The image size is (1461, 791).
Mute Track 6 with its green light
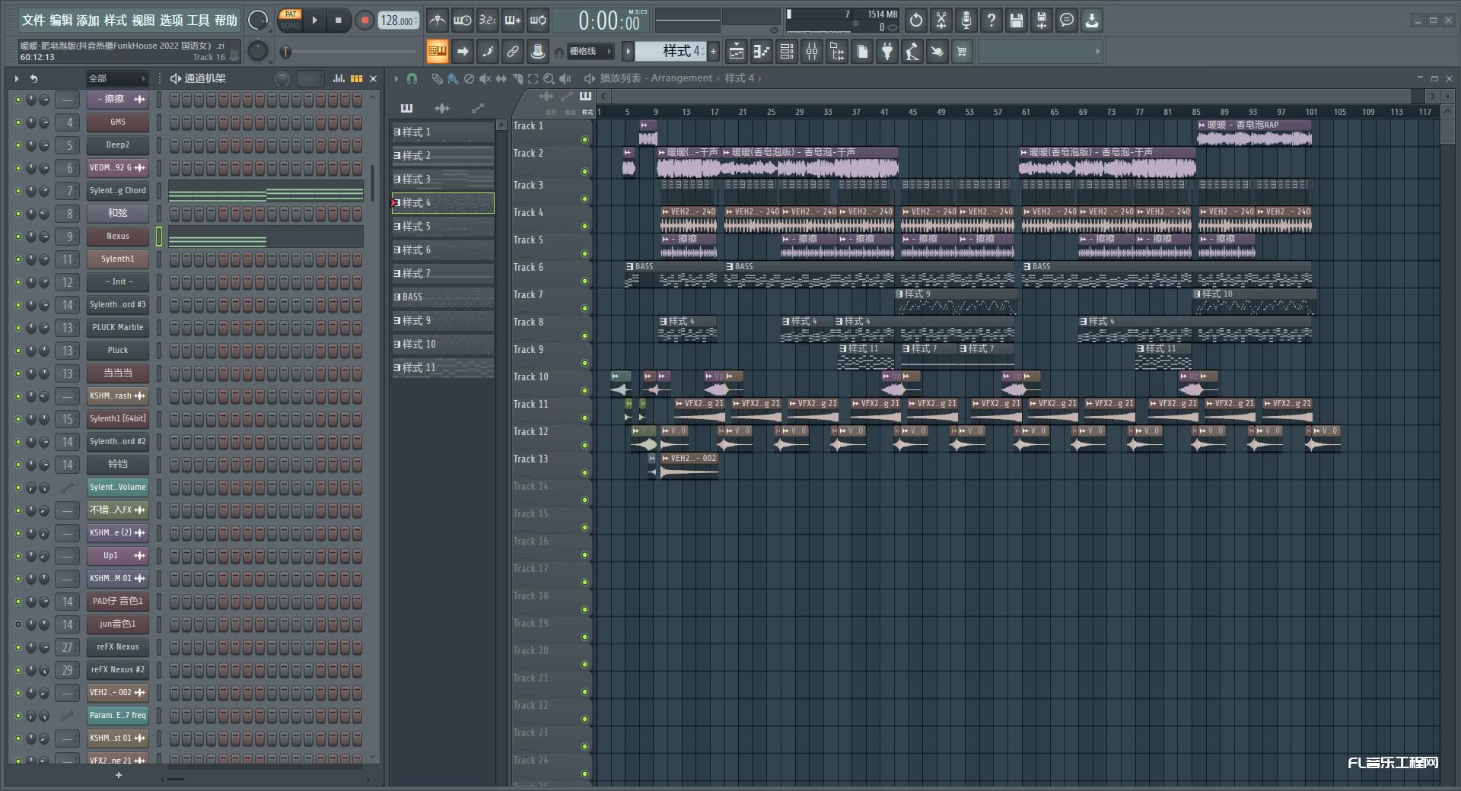(585, 281)
